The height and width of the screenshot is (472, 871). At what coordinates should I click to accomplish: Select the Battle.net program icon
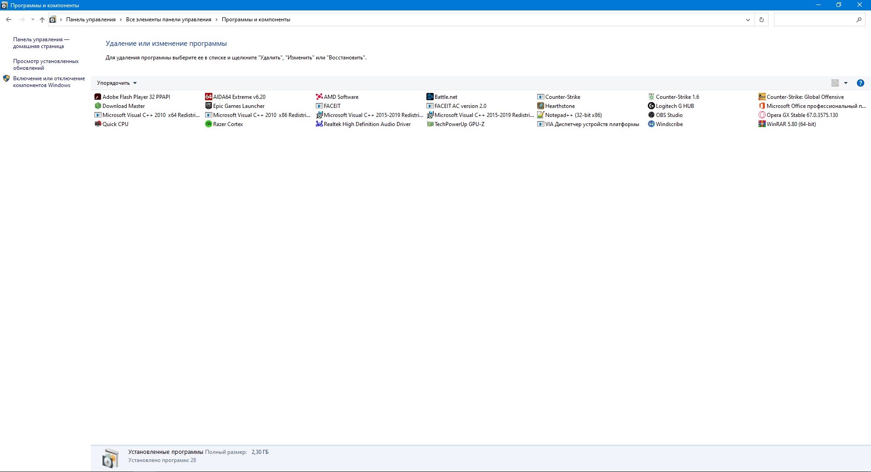click(x=430, y=97)
